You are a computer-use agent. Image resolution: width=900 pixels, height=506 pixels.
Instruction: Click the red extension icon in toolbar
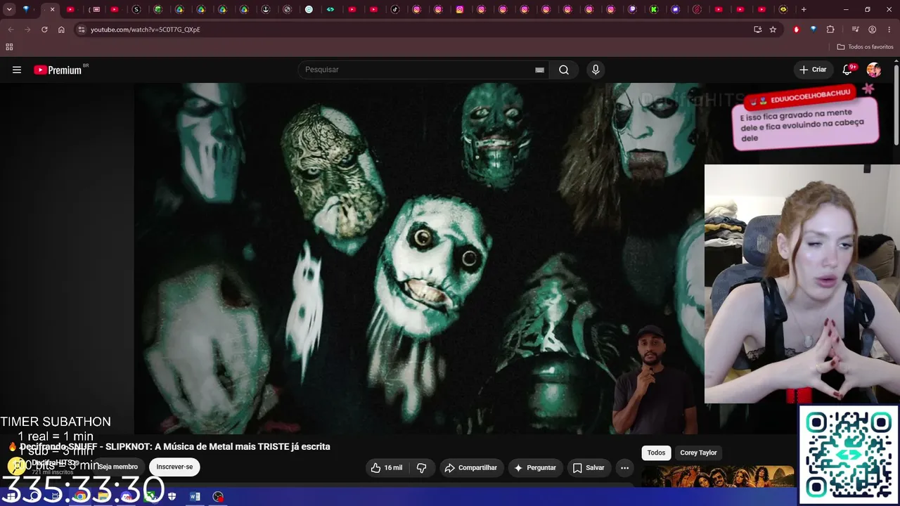796,30
